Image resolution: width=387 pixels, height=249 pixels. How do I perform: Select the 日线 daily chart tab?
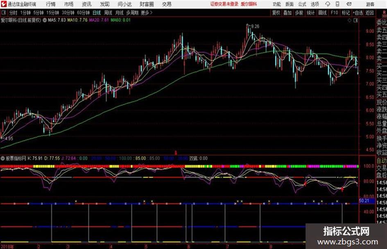[x=97, y=13]
